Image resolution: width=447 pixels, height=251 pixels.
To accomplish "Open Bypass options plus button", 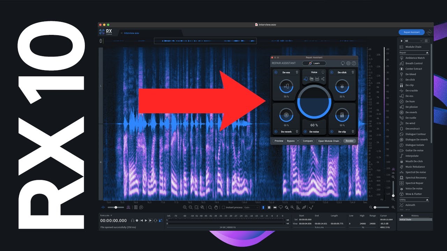I will click(x=298, y=141).
